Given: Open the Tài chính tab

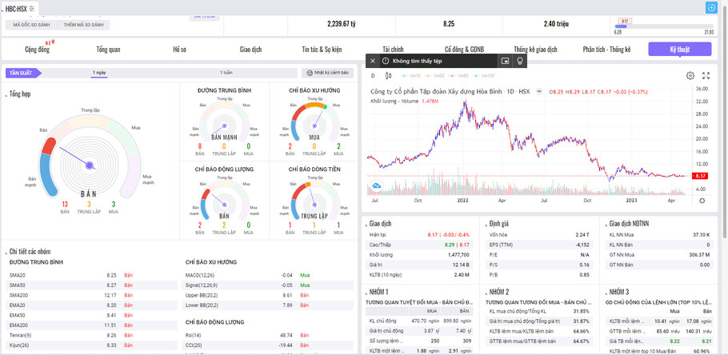Looking at the screenshot, I should 394,50.
